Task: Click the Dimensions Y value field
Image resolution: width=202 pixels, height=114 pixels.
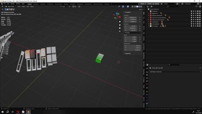Action: click(133, 48)
